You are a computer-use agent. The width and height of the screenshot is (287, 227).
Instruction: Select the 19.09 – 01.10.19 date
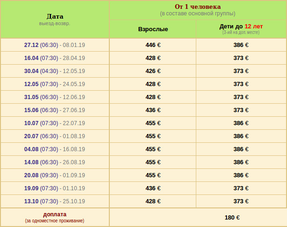tap(31, 188)
